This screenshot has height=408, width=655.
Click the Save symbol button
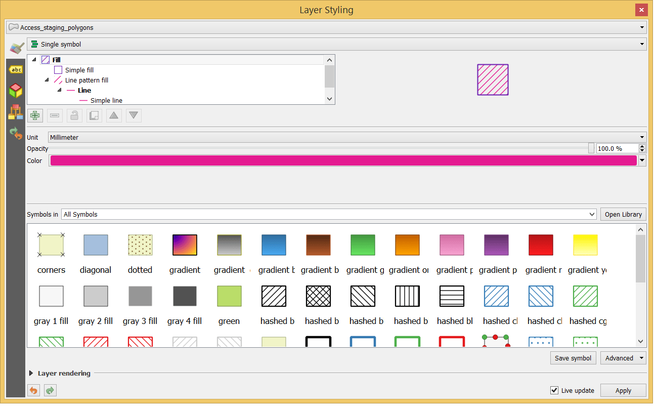573,358
